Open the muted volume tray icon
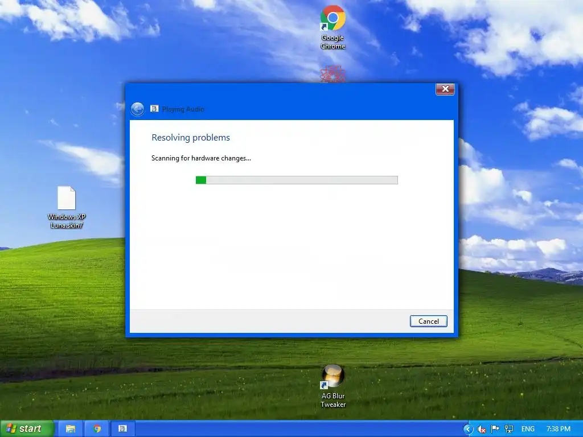The width and height of the screenshot is (583, 437). tap(482, 429)
